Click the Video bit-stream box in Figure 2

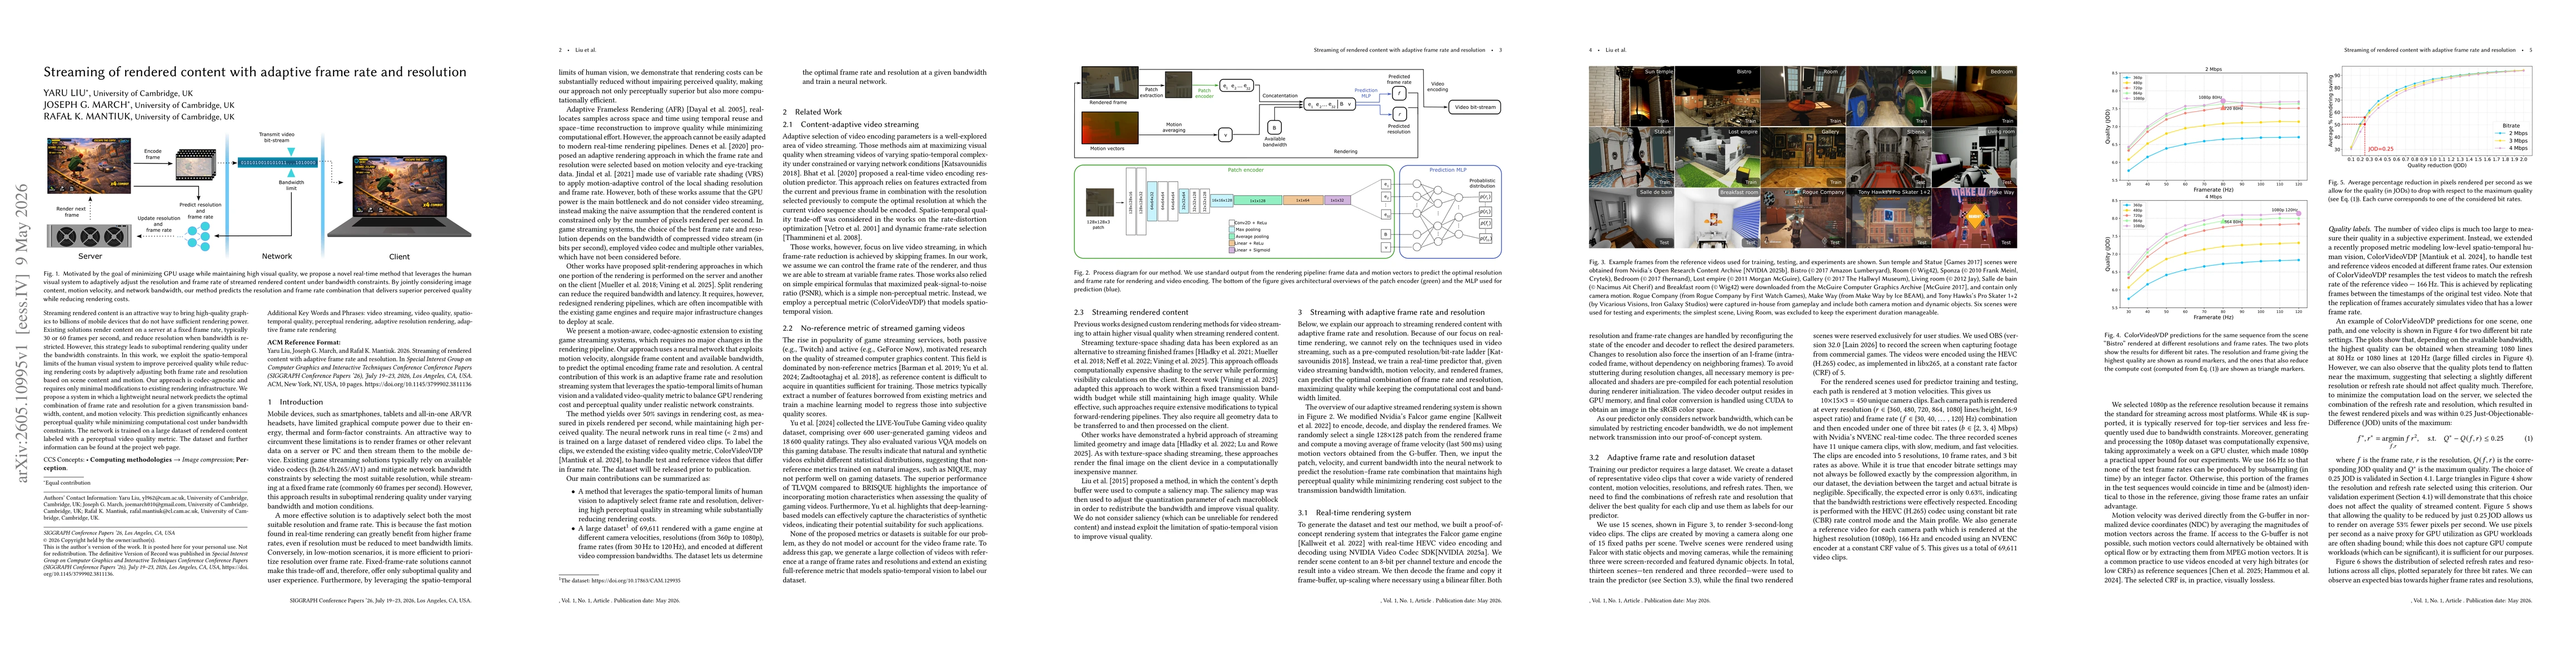tap(1475, 107)
